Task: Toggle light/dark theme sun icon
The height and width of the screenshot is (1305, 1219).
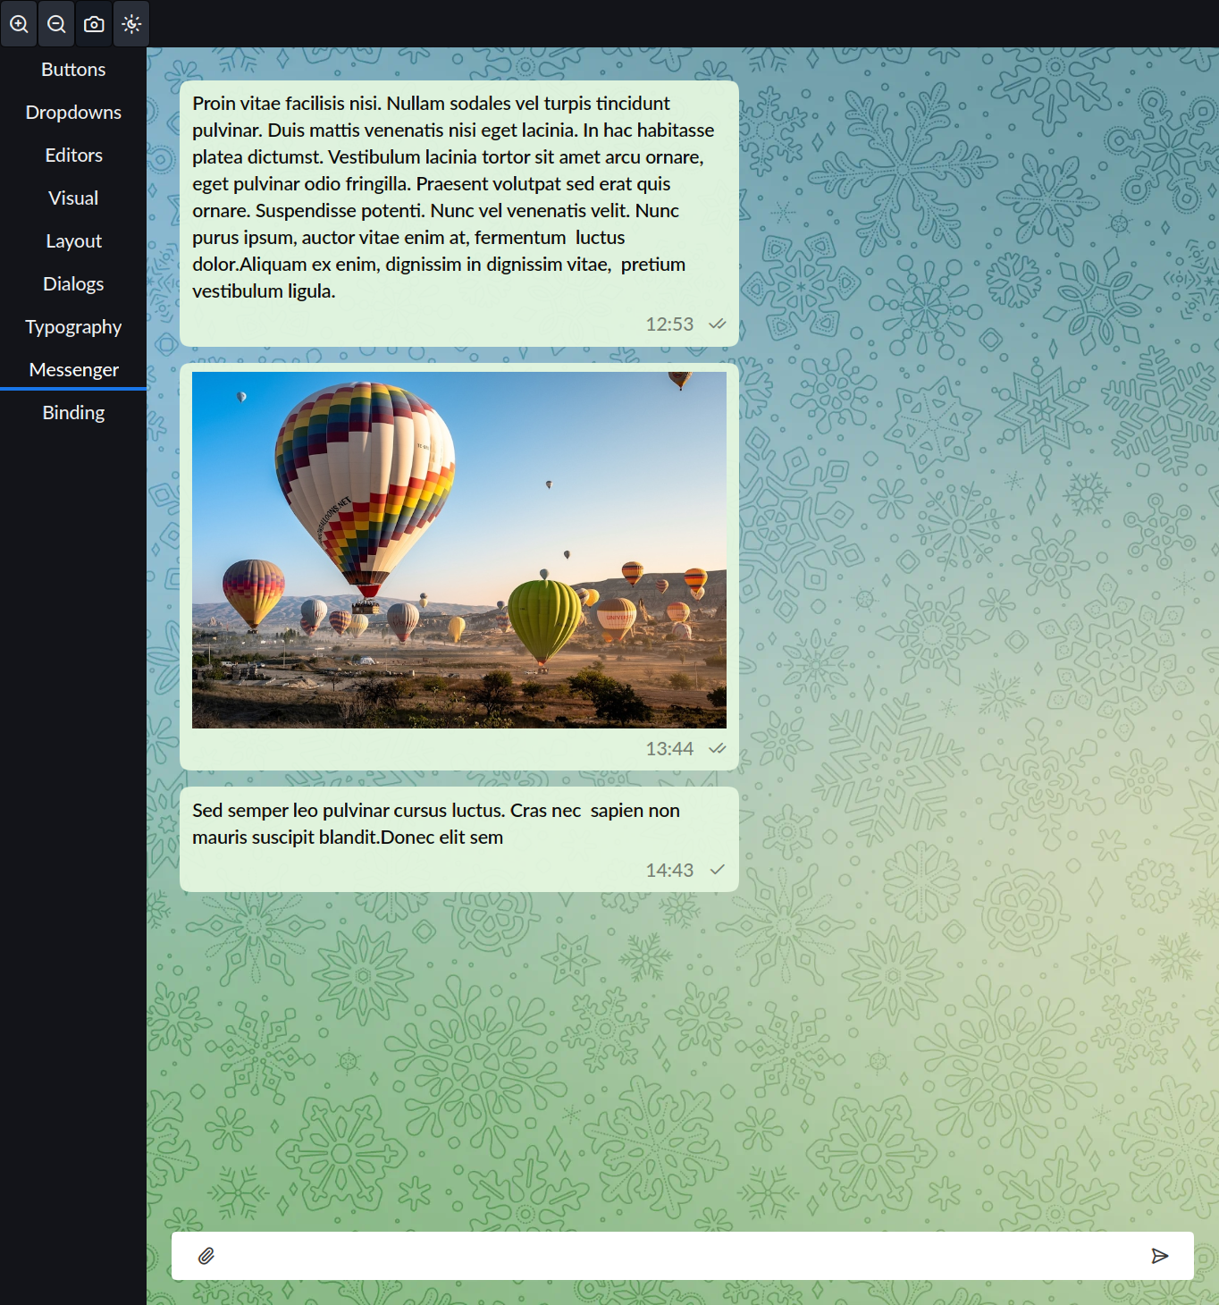Action: point(131,24)
